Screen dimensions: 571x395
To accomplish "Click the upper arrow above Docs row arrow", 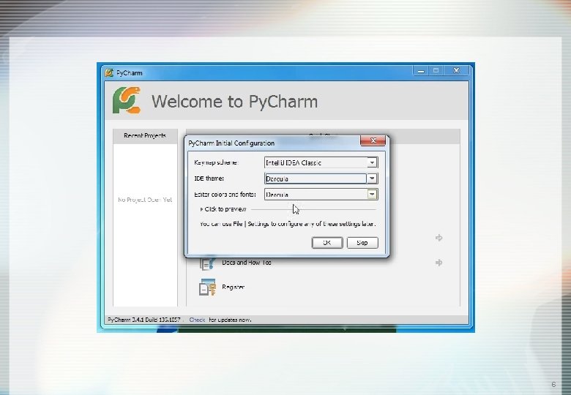I will 438,238.
